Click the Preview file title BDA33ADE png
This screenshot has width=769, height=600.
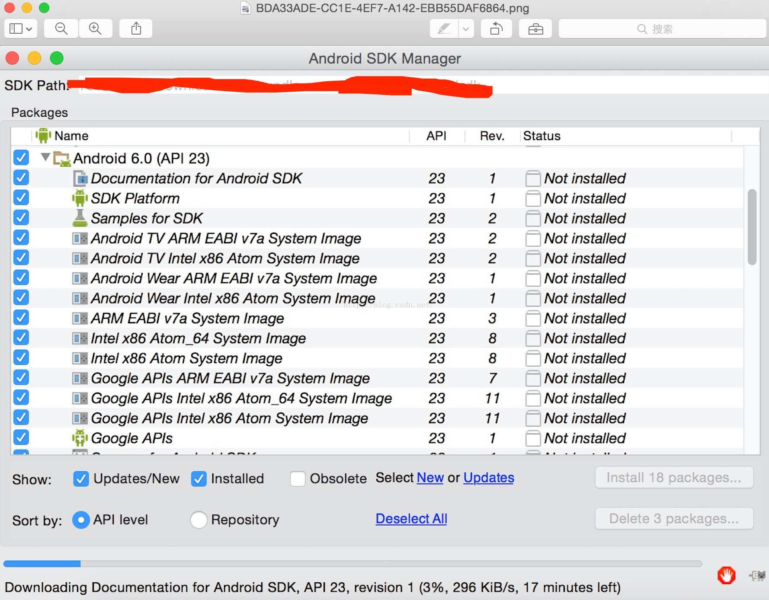point(392,8)
